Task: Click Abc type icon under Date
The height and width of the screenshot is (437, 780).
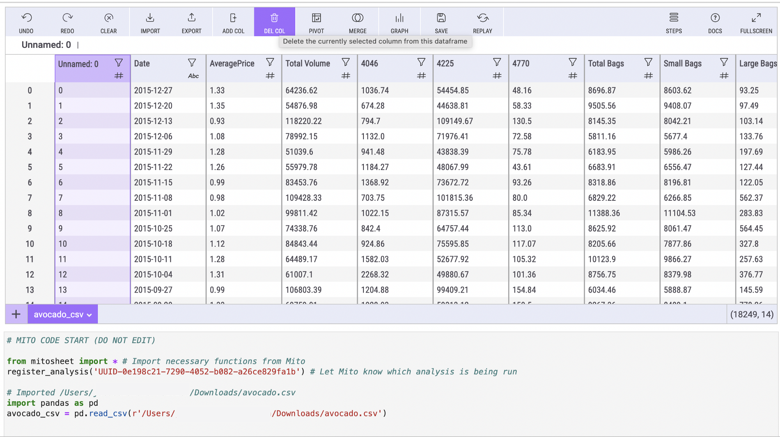Action: click(193, 76)
